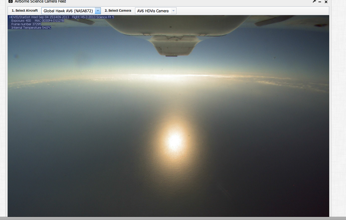
Task: Open panel settings with the wrench icon
Action: [x=314, y=1]
